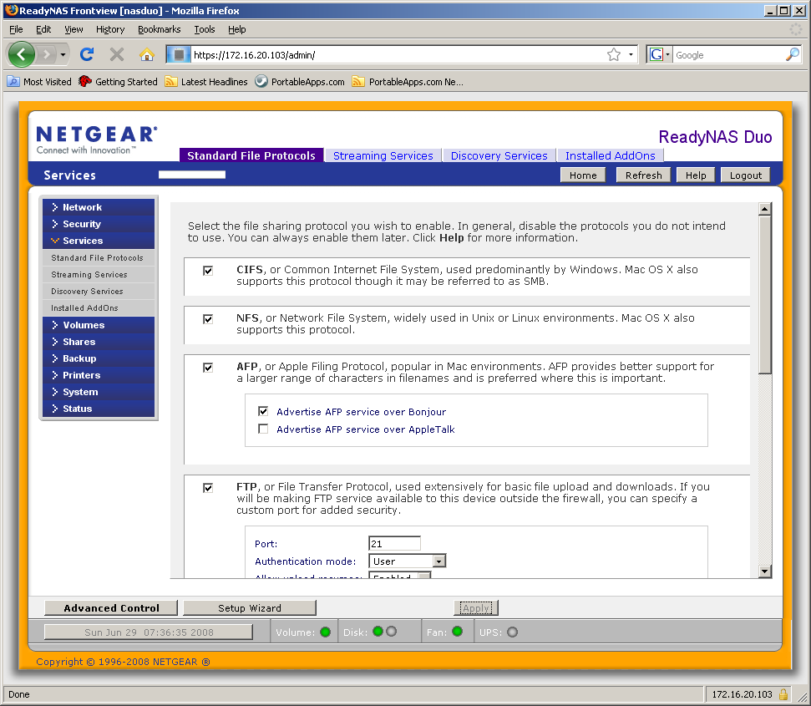This screenshot has width=811, height=706.
Task: Open the File menu
Action: [16, 29]
